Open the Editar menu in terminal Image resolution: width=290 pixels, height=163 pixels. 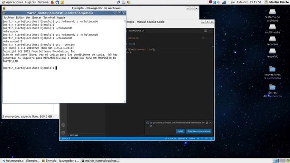click(19, 17)
